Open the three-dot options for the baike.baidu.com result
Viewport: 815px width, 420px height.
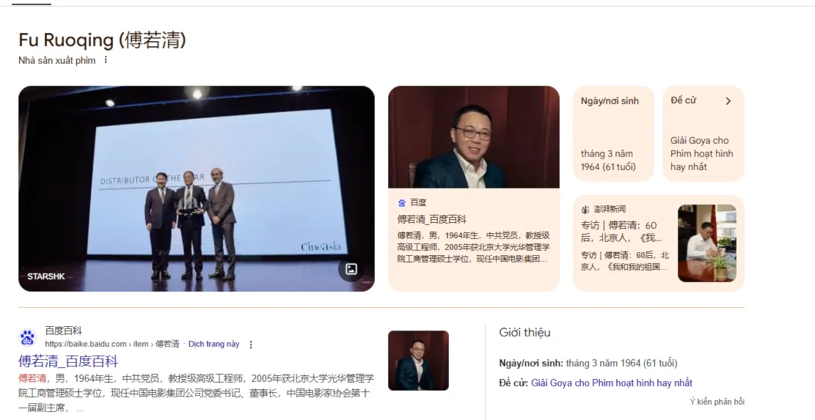click(x=251, y=345)
